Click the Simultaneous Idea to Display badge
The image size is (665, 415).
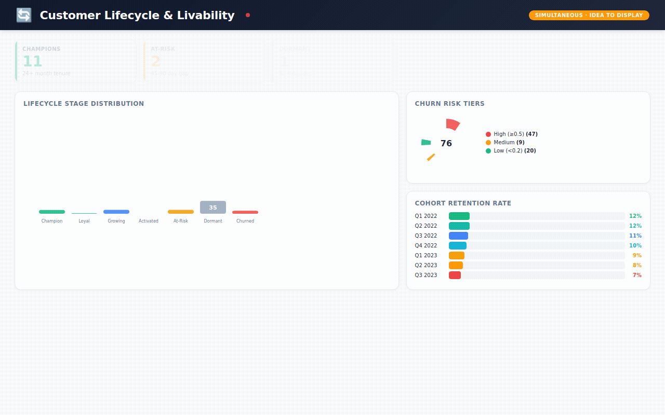(589, 16)
